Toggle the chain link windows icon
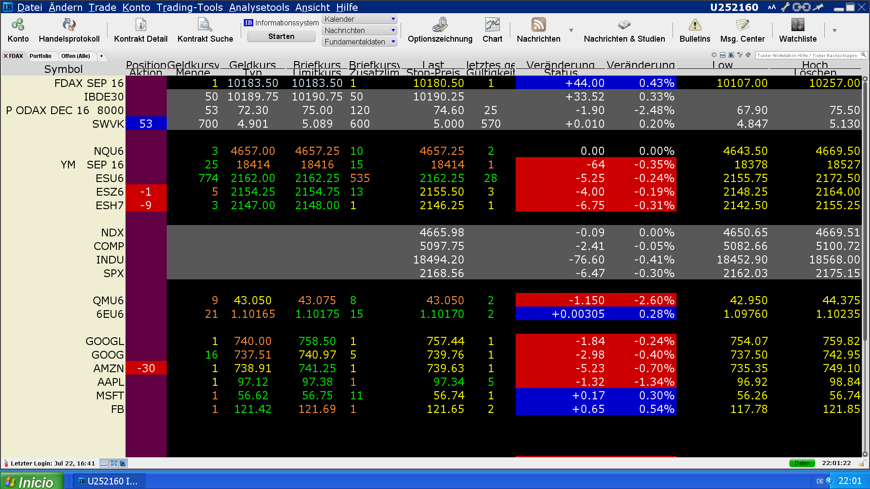The image size is (870, 489). point(801,7)
